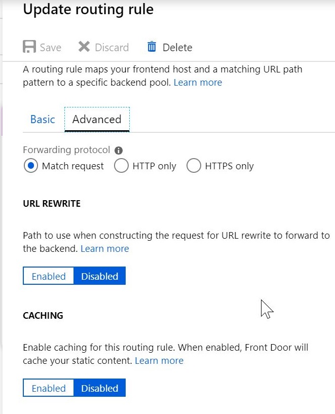This screenshot has width=335, height=414.
Task: Open Learn more link about routing rules
Action: tap(198, 83)
